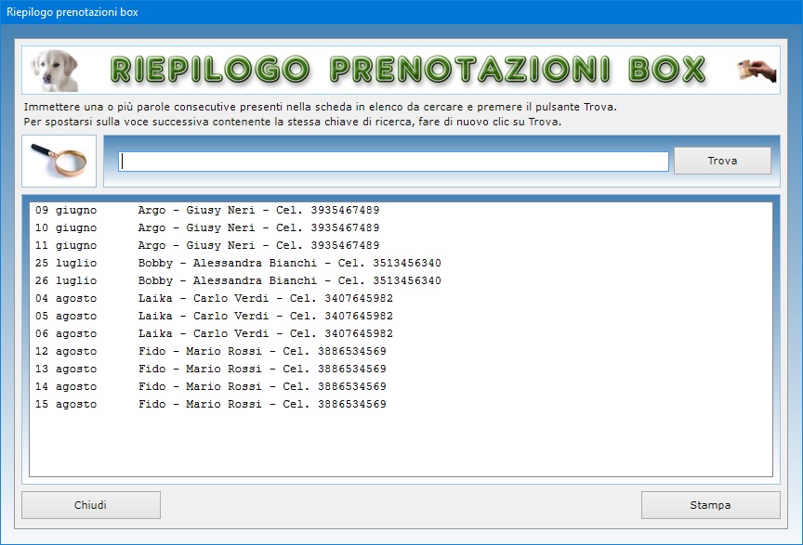Click the RIEPILOGO PRENOTAZIONI BOX banner heading
Viewport: 803px width, 545px height.
pyautogui.click(x=408, y=70)
